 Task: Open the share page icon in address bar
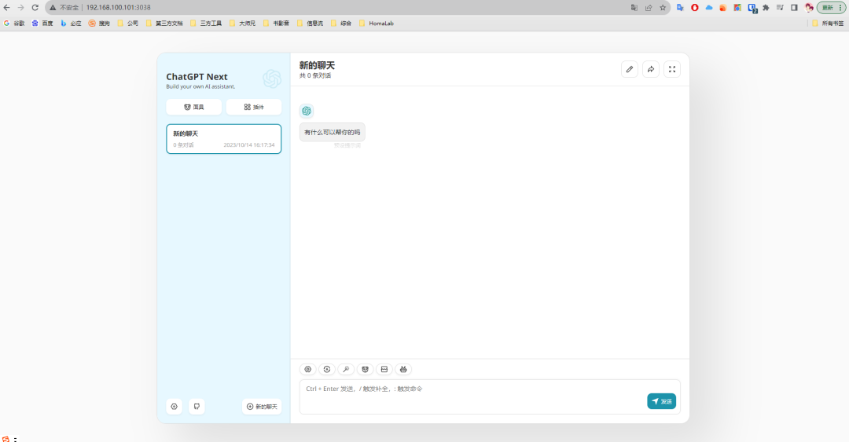pos(649,8)
